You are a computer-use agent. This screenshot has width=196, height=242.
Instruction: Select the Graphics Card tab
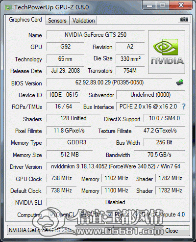pyautogui.click(x=25, y=20)
